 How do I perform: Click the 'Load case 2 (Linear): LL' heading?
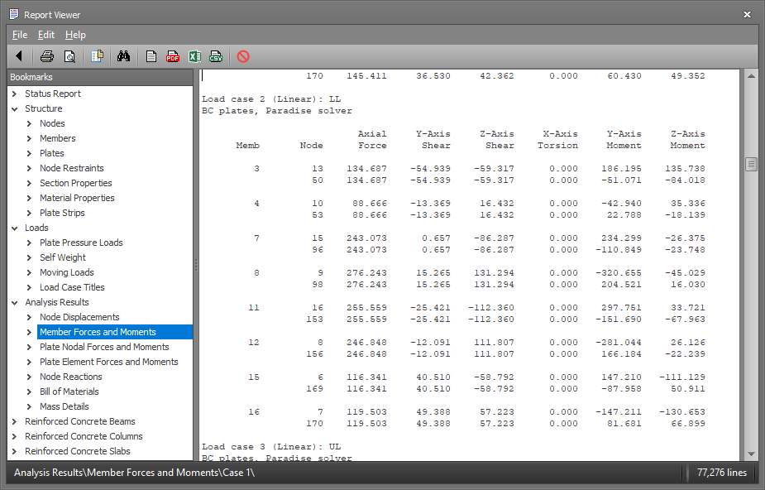tap(271, 99)
